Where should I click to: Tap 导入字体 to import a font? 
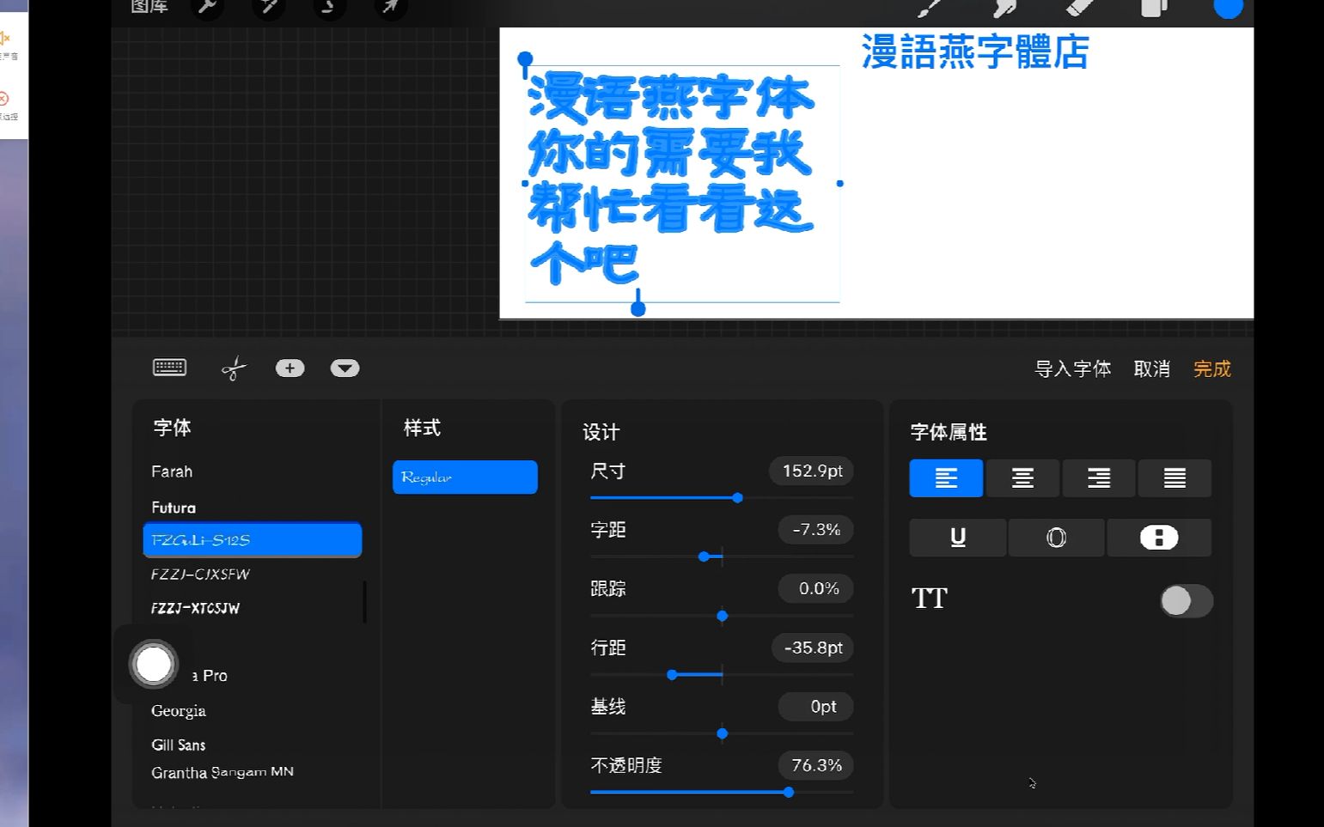point(1073,368)
